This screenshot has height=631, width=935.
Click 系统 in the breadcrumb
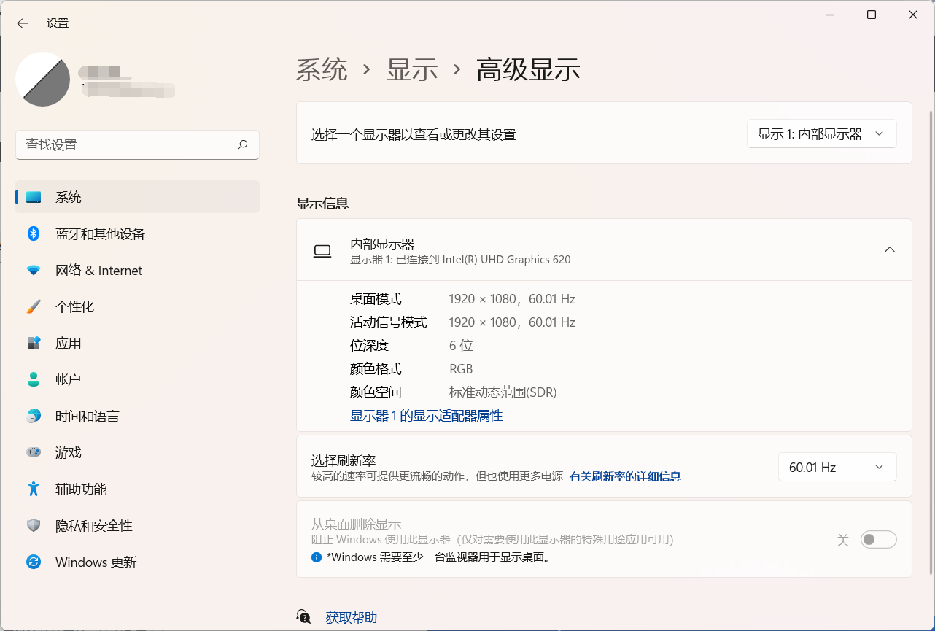(322, 70)
